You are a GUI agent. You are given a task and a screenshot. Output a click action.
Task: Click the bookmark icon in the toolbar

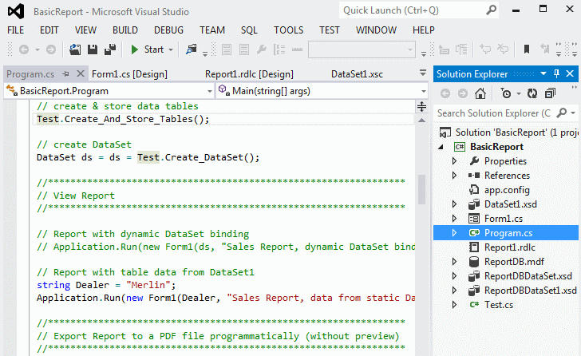tap(526, 49)
